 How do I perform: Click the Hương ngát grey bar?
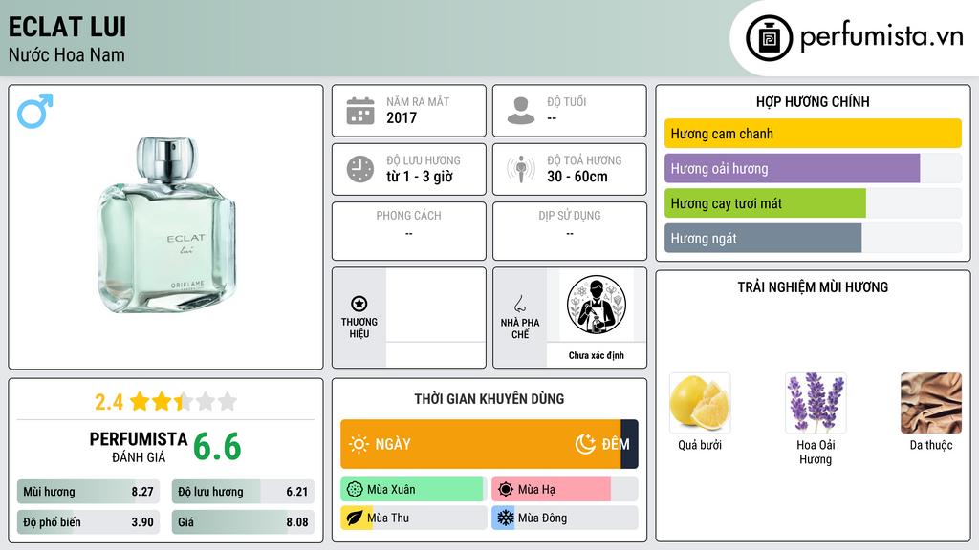pyautogui.click(x=763, y=238)
